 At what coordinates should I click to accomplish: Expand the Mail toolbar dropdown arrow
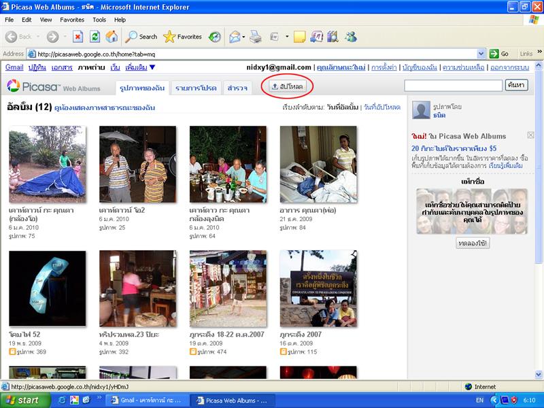[x=244, y=37]
